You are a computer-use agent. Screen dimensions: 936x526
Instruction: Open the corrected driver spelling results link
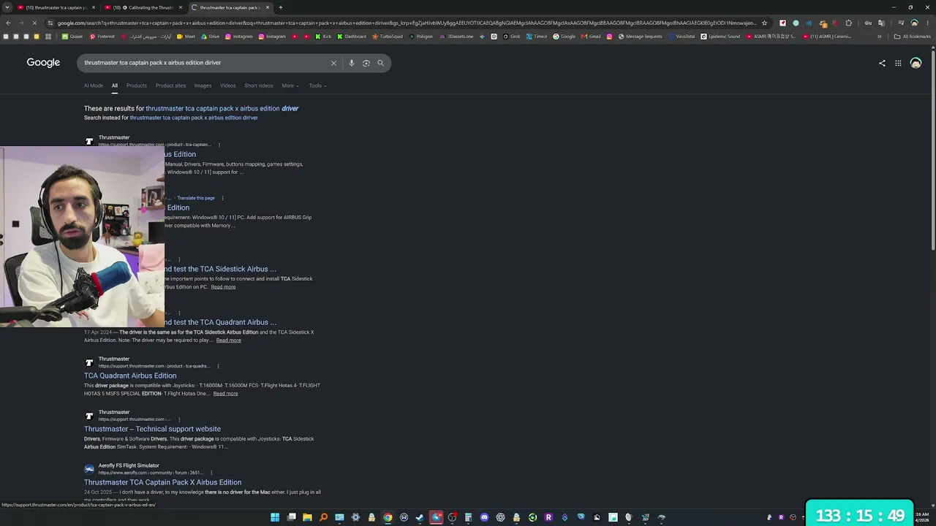pyautogui.click(x=222, y=108)
